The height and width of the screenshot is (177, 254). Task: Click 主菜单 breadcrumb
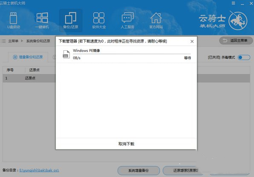pyautogui.click(x=13, y=41)
